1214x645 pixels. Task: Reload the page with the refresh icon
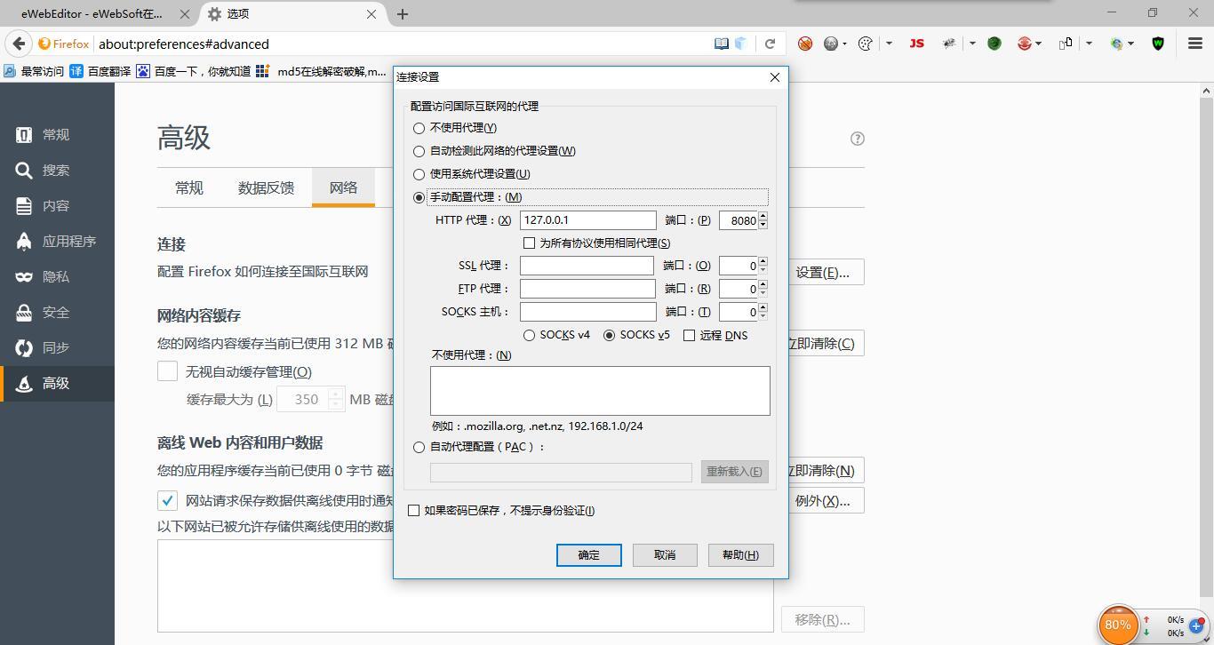pyautogui.click(x=770, y=44)
